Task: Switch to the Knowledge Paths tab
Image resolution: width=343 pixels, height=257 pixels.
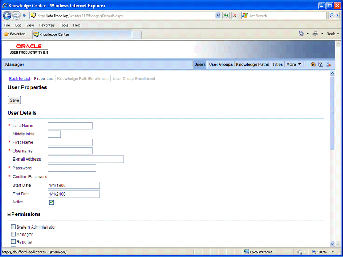Action: (252, 64)
